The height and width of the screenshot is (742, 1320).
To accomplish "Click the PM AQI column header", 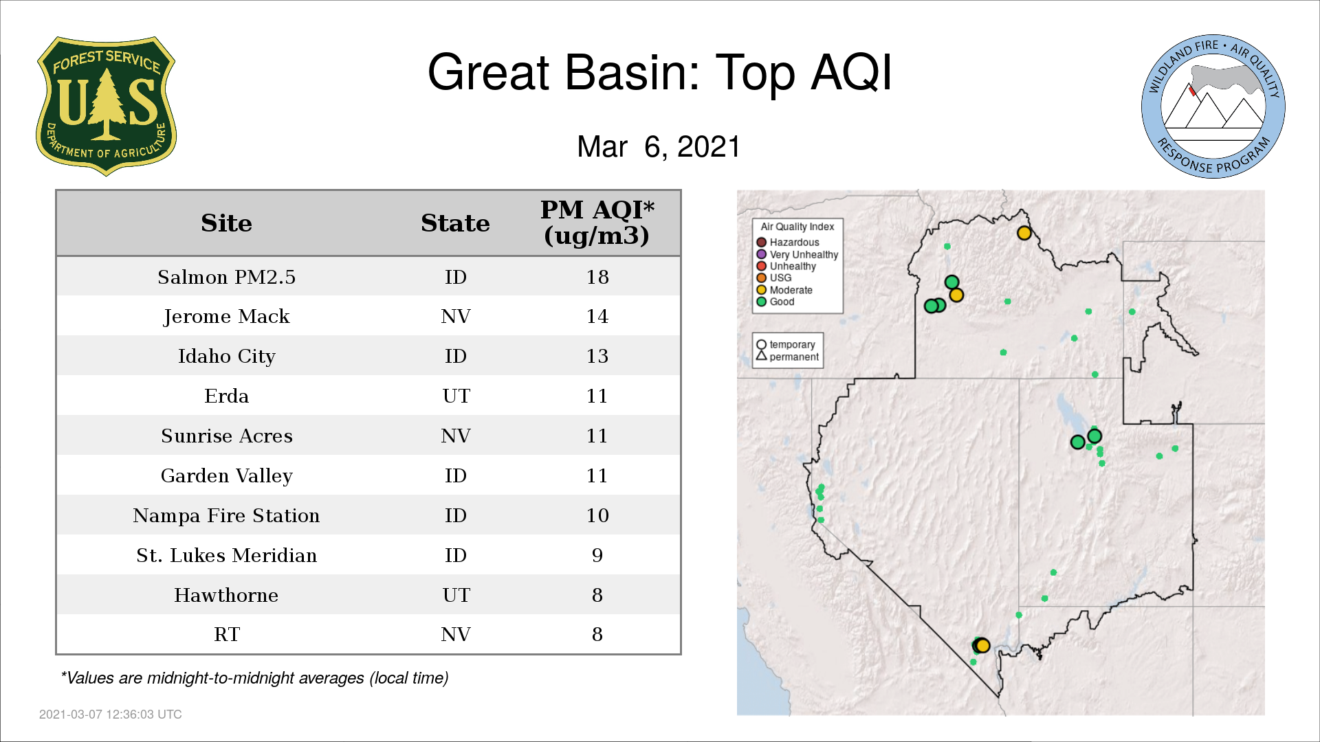I will [597, 223].
